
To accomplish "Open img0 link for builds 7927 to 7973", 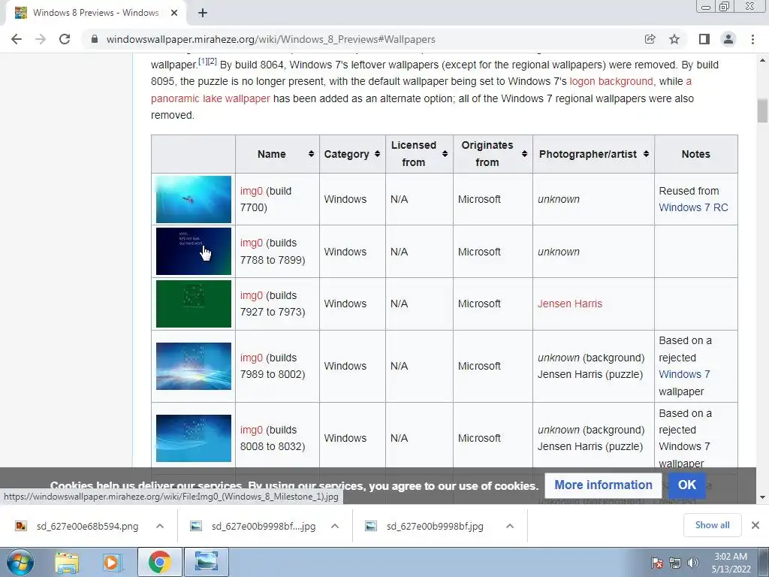I will [252, 295].
